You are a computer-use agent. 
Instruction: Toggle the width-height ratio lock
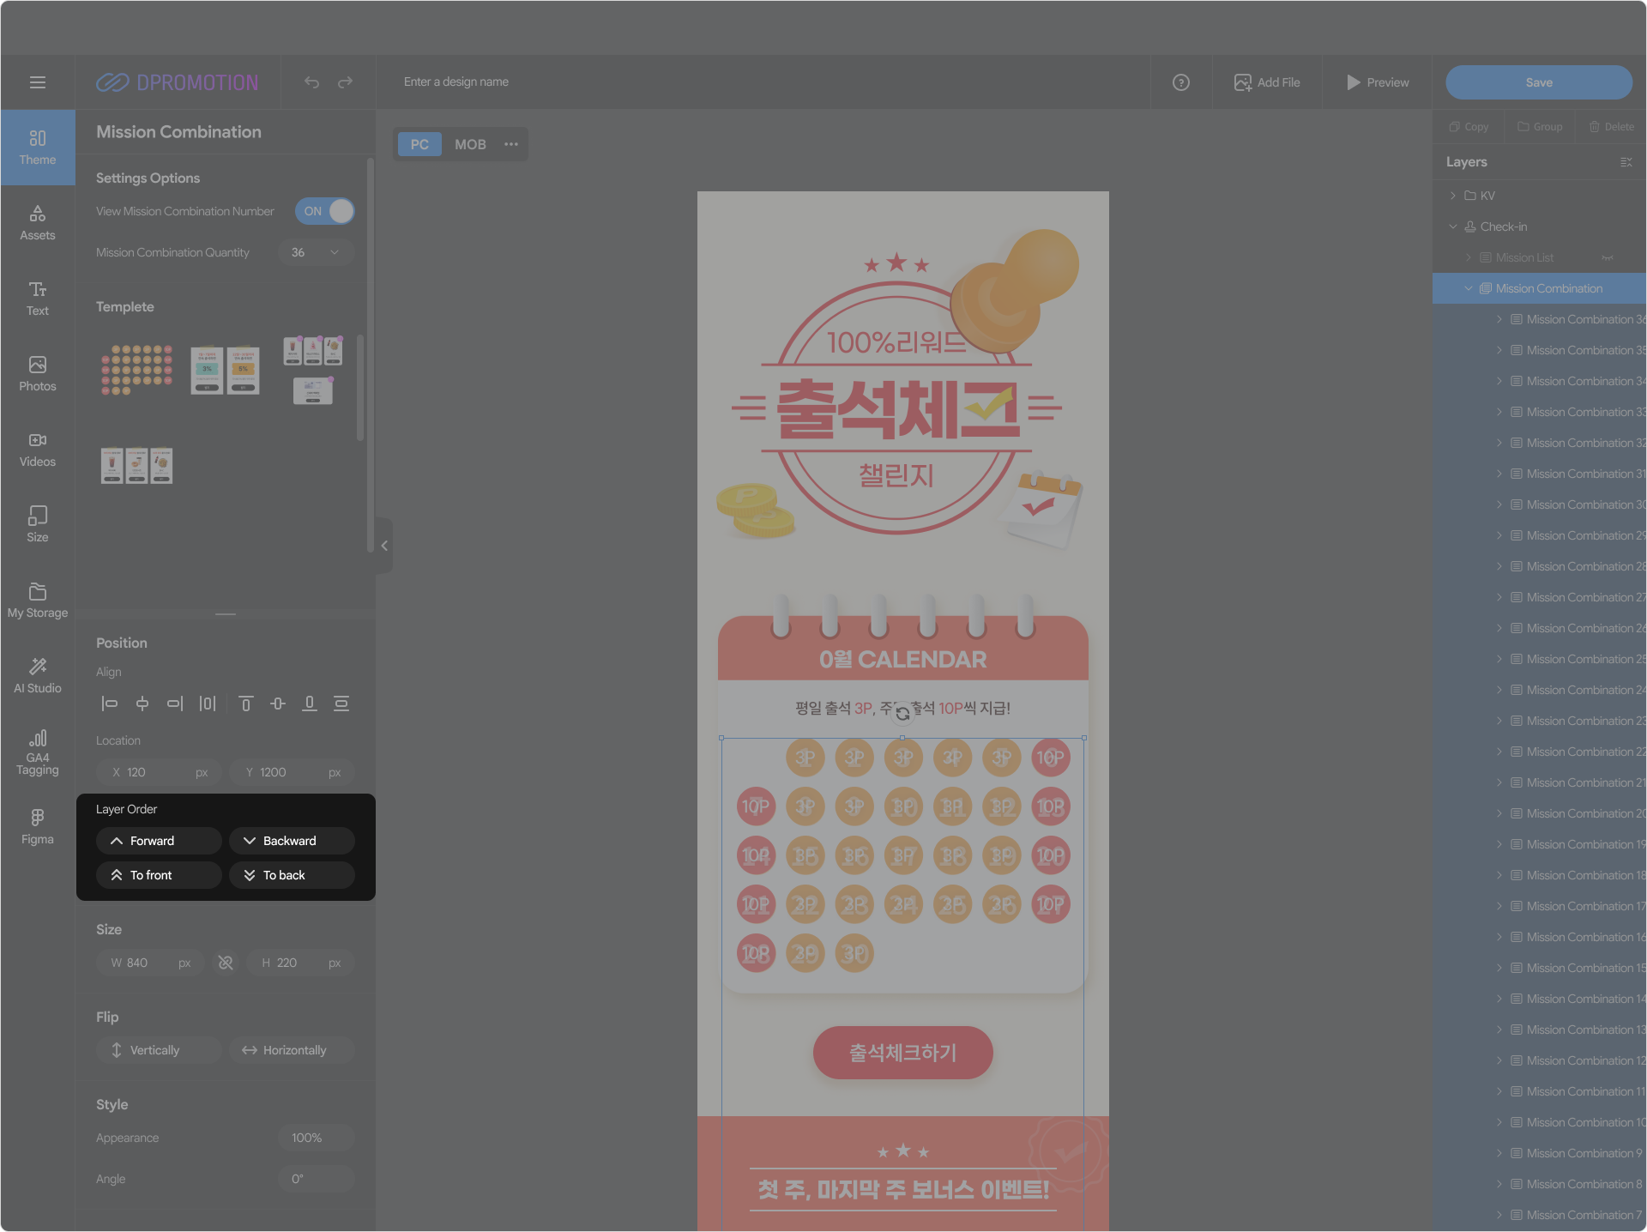(x=226, y=963)
